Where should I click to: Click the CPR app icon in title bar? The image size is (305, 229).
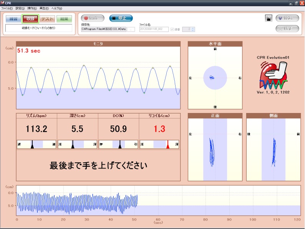point(3,3)
